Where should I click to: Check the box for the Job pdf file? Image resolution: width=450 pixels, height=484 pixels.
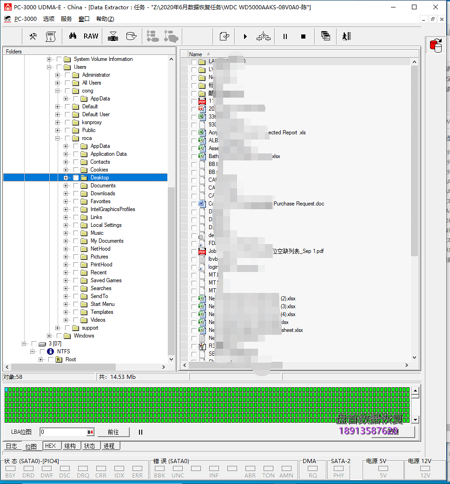coord(194,252)
